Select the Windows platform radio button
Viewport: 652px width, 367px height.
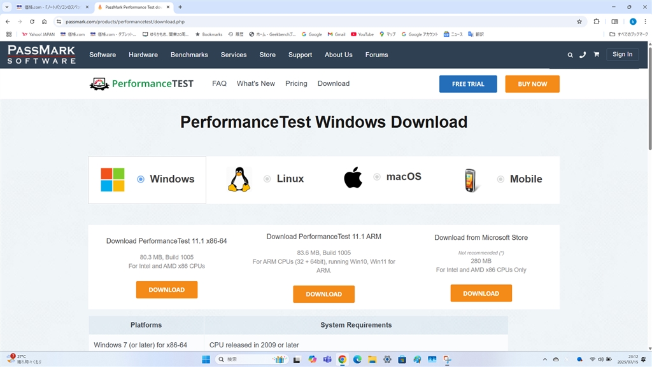[141, 179]
